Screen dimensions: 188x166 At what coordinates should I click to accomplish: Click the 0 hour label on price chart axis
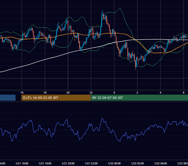click(114, 93)
